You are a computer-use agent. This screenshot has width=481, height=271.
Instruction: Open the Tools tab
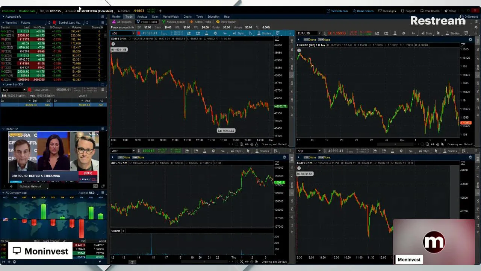coord(200,17)
